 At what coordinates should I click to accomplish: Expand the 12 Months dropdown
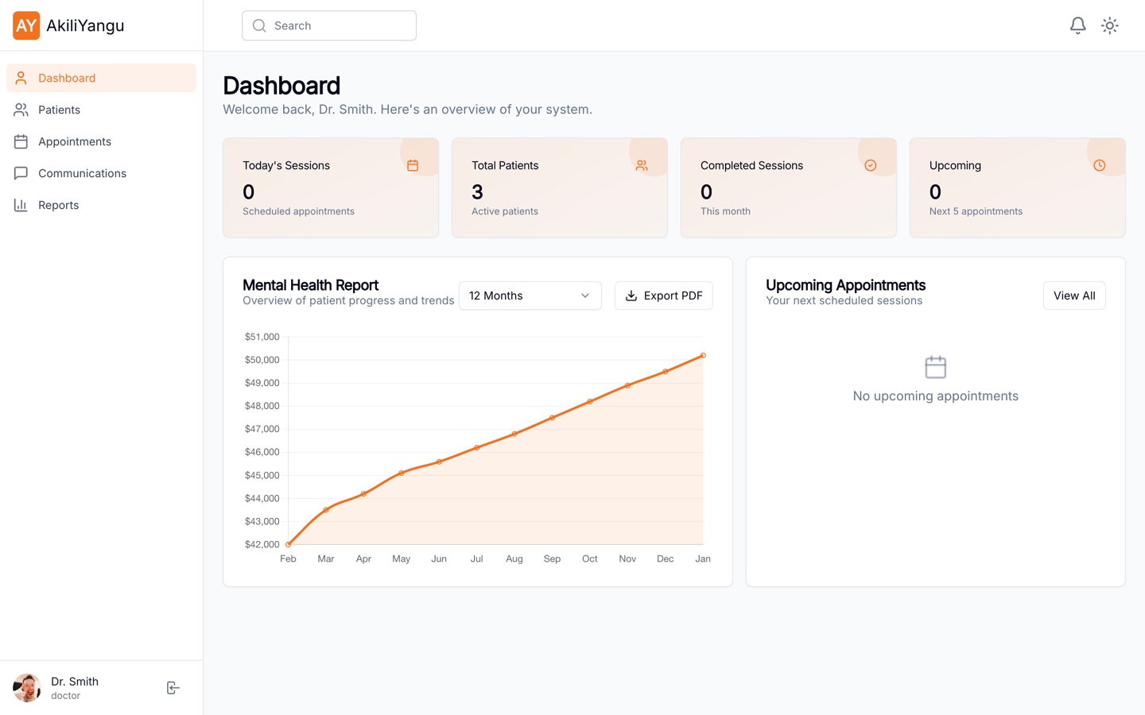(x=530, y=296)
